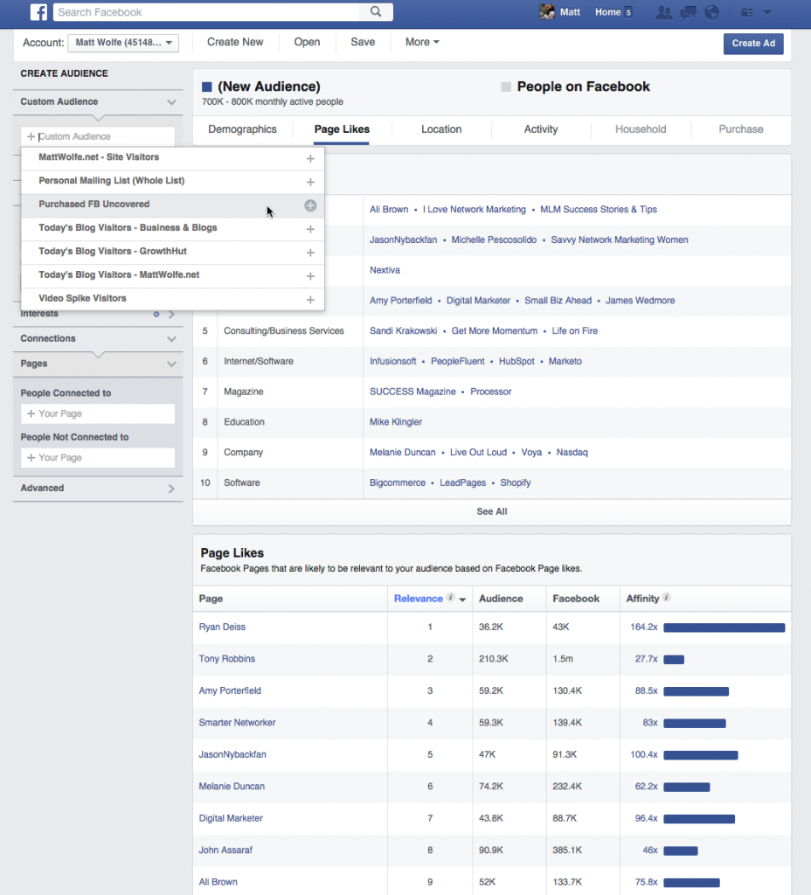Click See All link
811x895 pixels.
click(492, 511)
